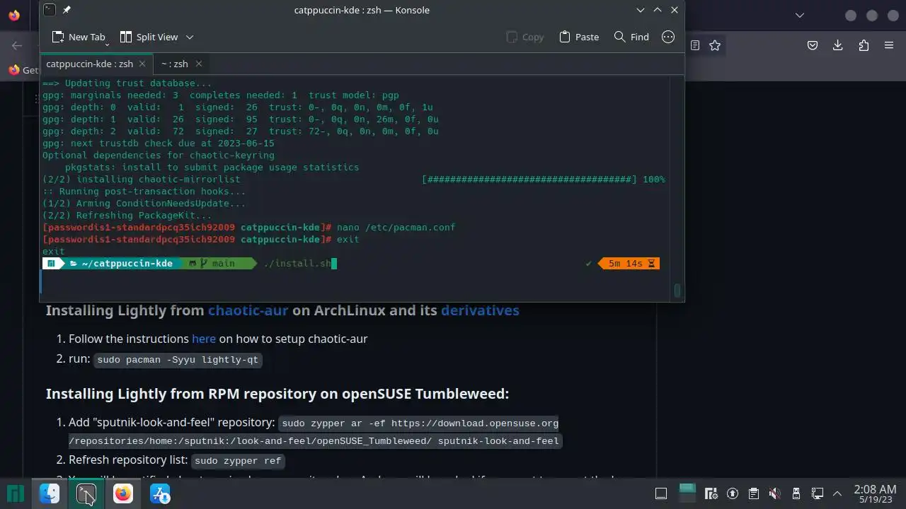Open Firefox application hamburger menu
The height and width of the screenshot is (509, 906).
click(x=889, y=45)
